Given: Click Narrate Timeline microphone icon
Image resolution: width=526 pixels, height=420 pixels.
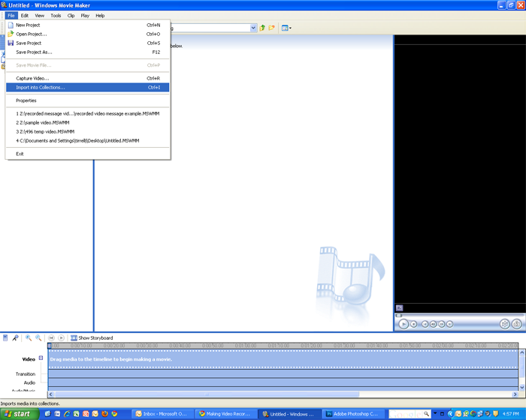Looking at the screenshot, I should coord(15,338).
